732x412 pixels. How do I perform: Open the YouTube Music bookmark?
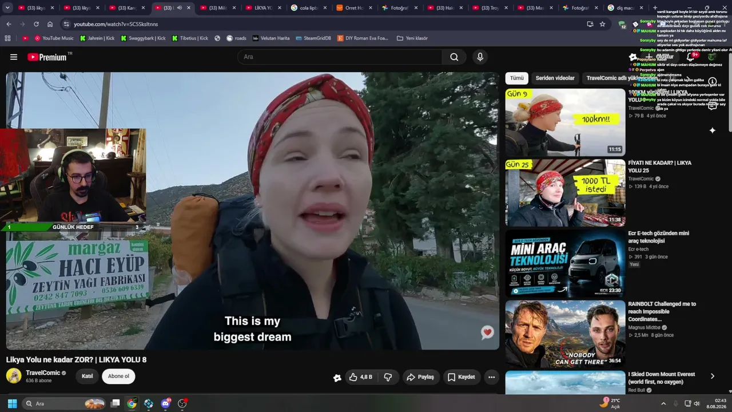click(x=54, y=38)
